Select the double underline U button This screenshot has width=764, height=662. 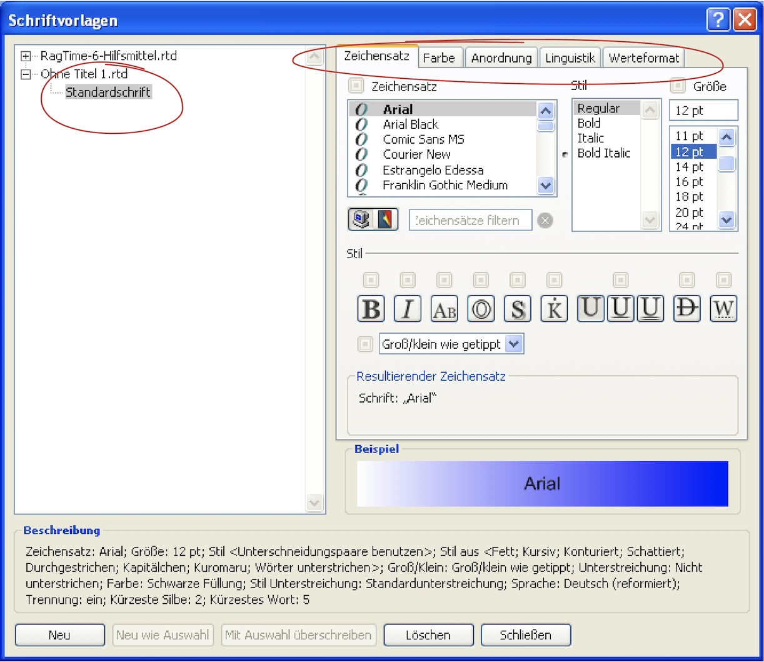[x=650, y=309]
